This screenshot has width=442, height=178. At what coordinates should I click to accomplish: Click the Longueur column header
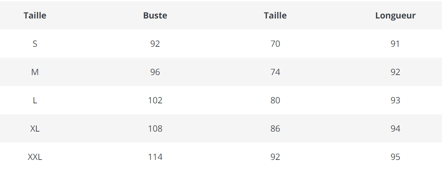395,15
